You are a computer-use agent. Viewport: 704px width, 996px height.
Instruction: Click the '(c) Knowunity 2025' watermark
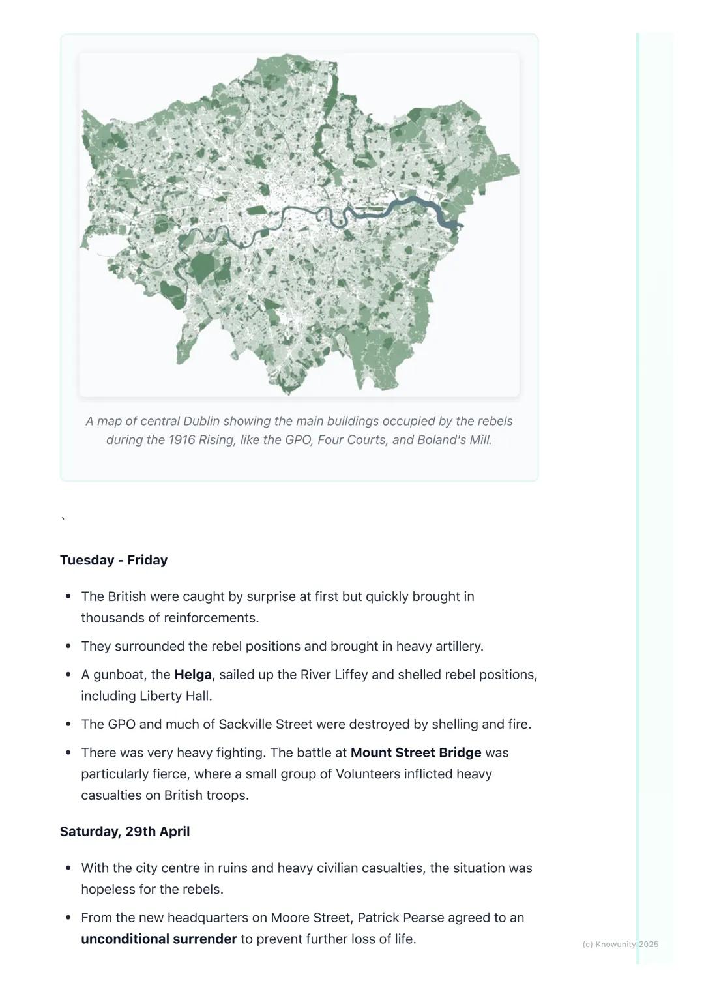620,944
